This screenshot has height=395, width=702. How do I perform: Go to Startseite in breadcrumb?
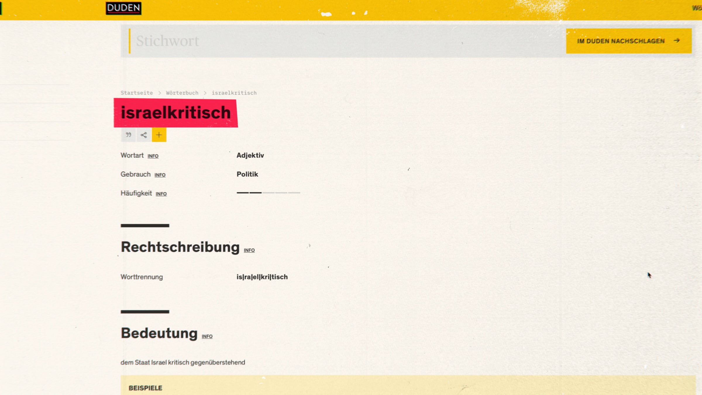pyautogui.click(x=137, y=93)
